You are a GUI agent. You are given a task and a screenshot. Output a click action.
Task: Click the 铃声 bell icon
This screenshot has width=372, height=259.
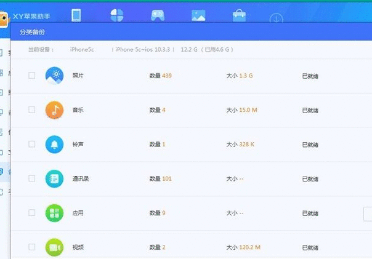[54, 145]
